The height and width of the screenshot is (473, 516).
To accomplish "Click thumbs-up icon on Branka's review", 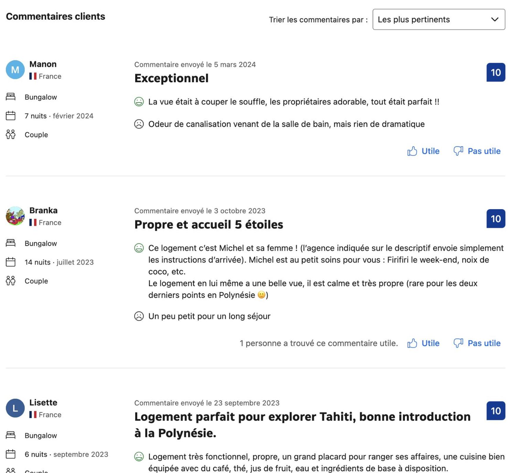I will pos(412,343).
